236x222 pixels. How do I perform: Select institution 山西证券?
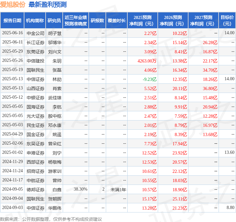click(35, 88)
